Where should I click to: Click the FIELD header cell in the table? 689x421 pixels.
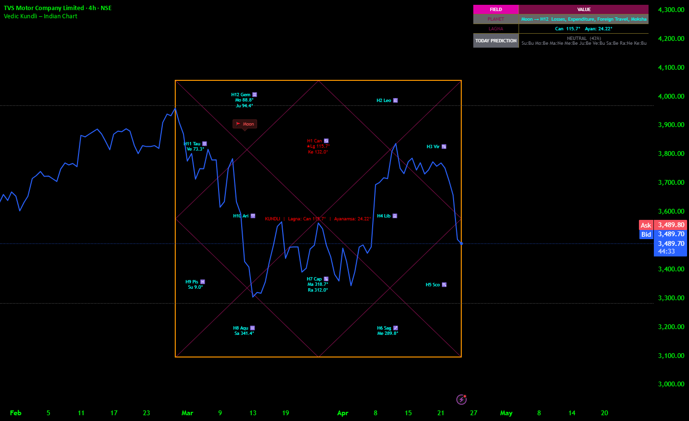pos(496,10)
